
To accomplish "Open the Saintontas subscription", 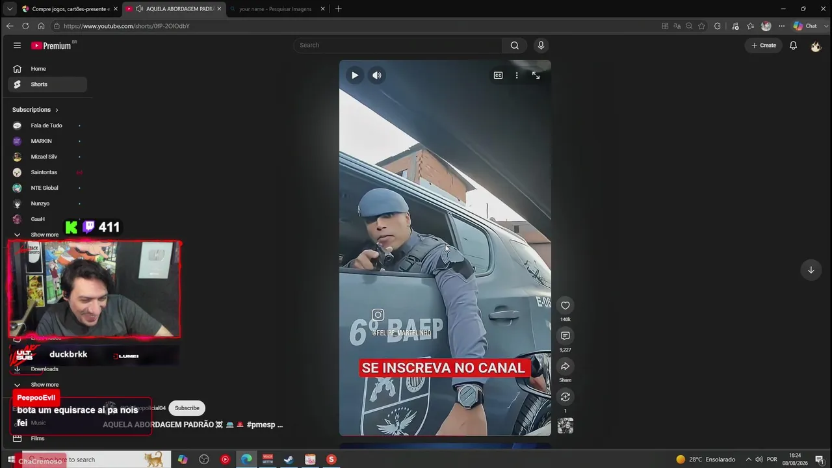I will tap(47, 172).
